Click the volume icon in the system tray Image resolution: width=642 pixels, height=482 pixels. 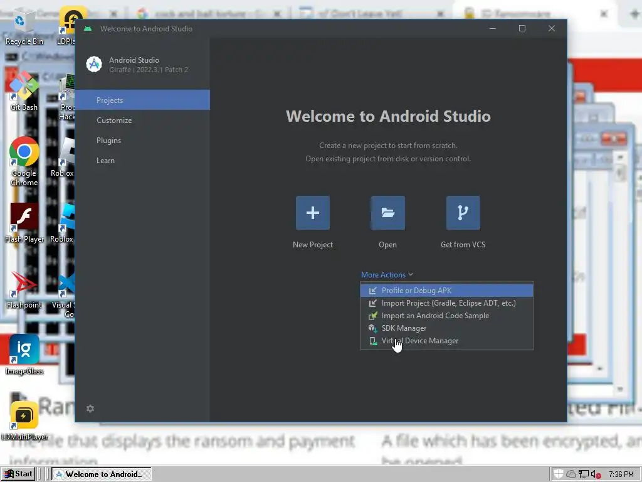pyautogui.click(x=596, y=474)
